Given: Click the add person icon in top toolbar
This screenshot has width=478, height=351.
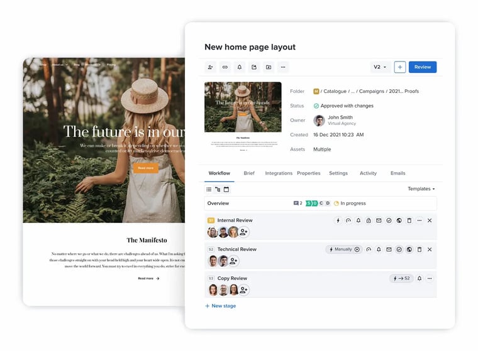Looking at the screenshot, I should coord(211,67).
